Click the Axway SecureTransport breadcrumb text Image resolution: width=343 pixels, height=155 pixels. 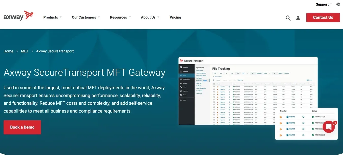click(55, 51)
